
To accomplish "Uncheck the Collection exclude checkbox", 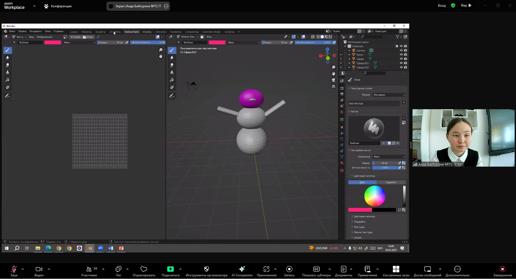I will coord(397,46).
